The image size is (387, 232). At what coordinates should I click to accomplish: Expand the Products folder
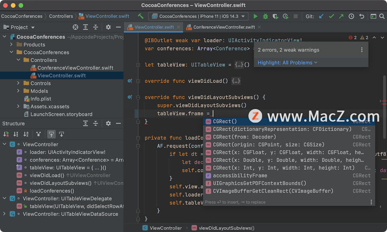11,44
